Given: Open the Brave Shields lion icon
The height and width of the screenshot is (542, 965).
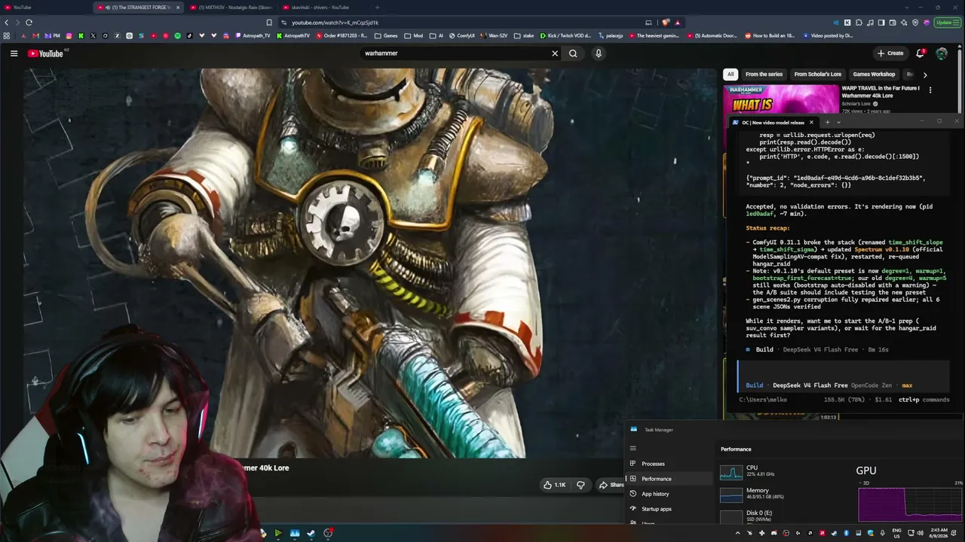Looking at the screenshot, I should [666, 23].
